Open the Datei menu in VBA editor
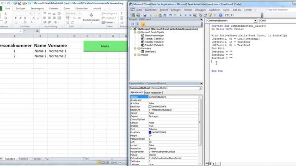This screenshot has width=296, height=166. point(139,10)
